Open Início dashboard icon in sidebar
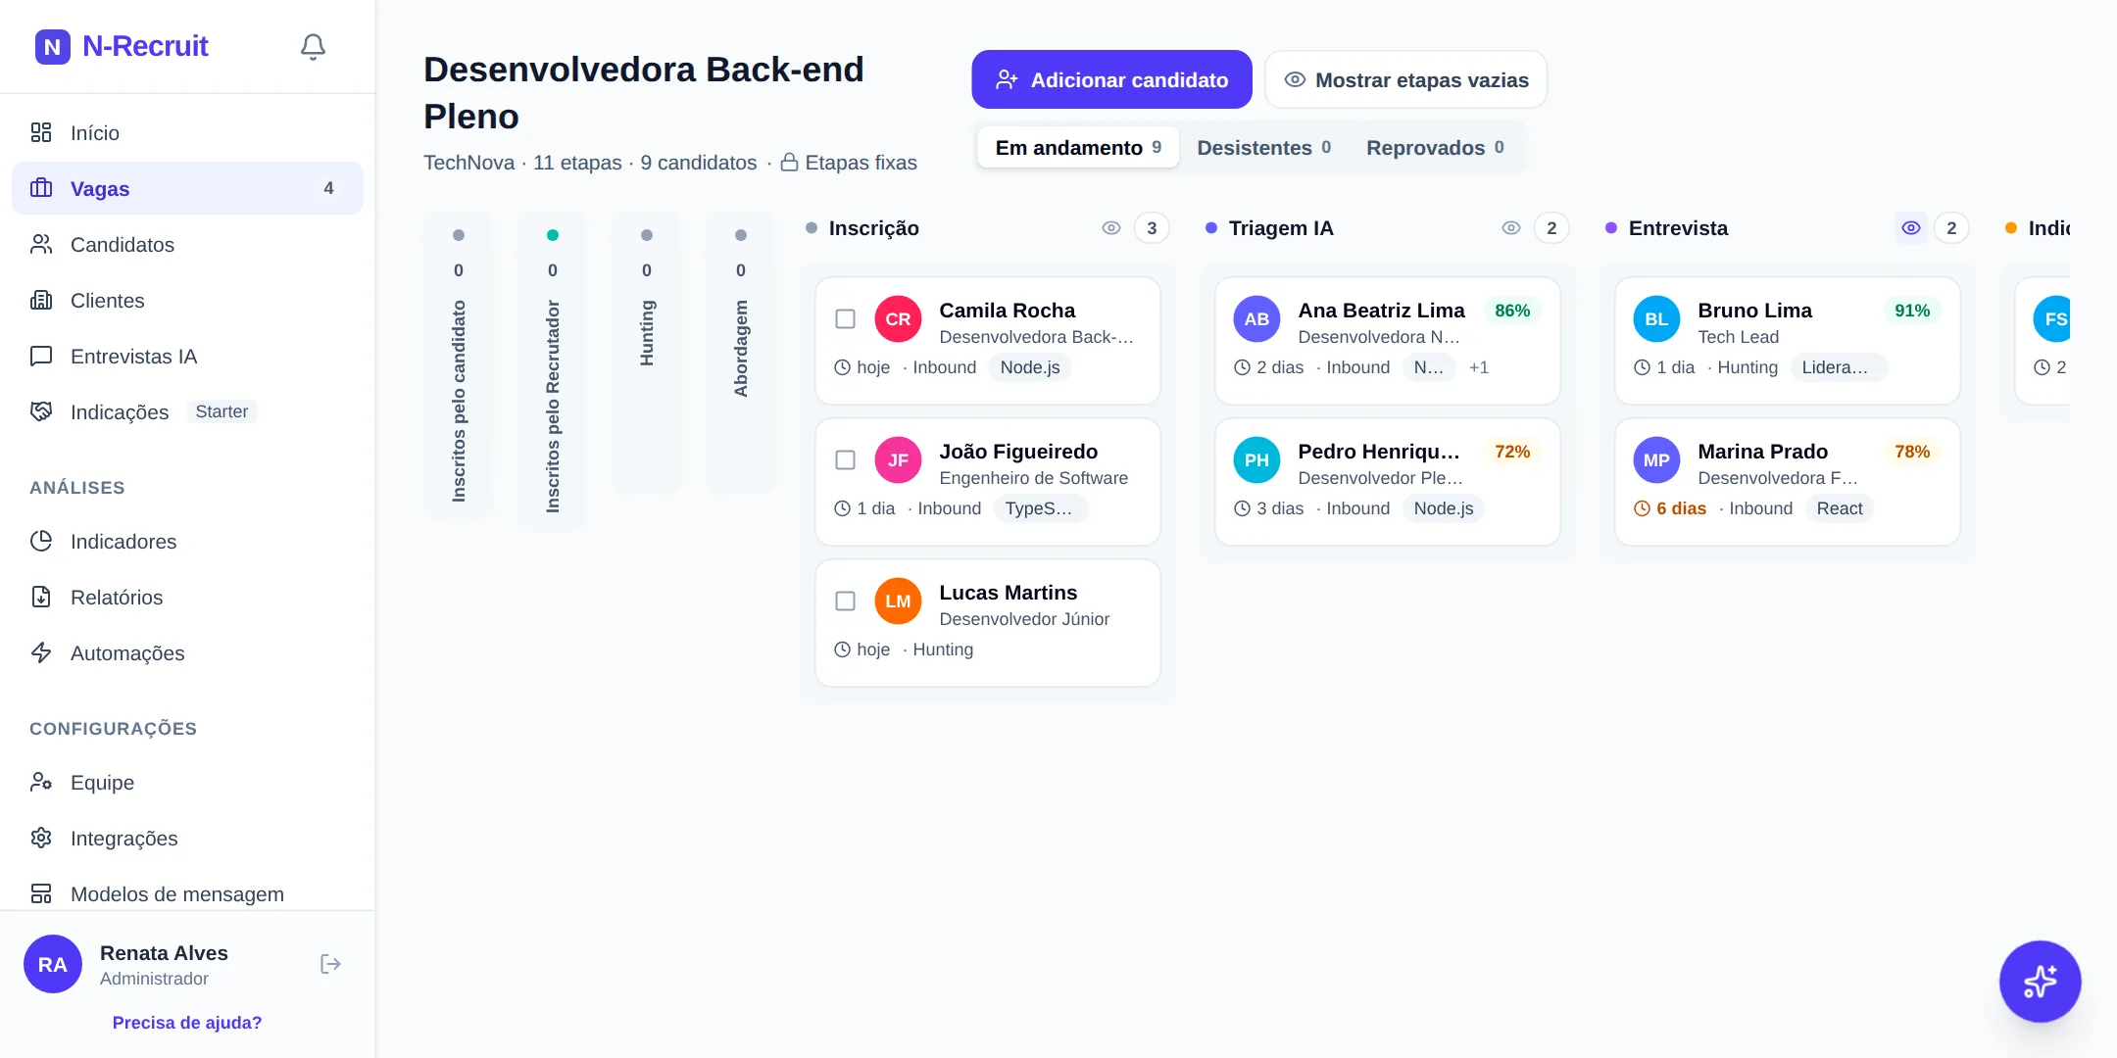Viewport: 2117px width, 1058px height. pos(41,132)
